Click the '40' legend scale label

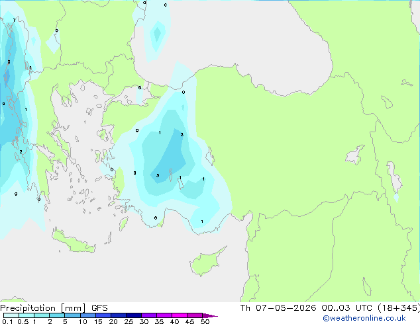174,321
